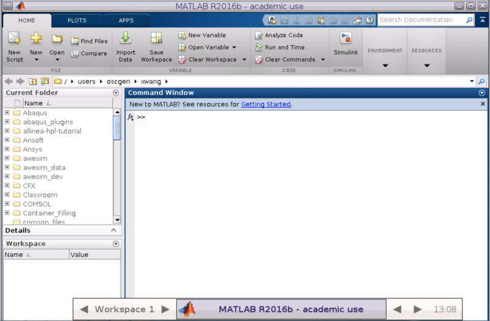This screenshot has width=490, height=321.
Task: Create a New Variable
Action: pos(202,35)
